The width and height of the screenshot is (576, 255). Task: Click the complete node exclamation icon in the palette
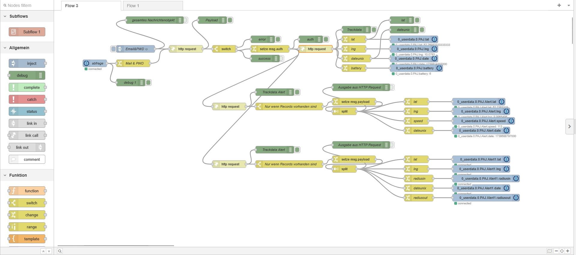[x=13, y=87]
